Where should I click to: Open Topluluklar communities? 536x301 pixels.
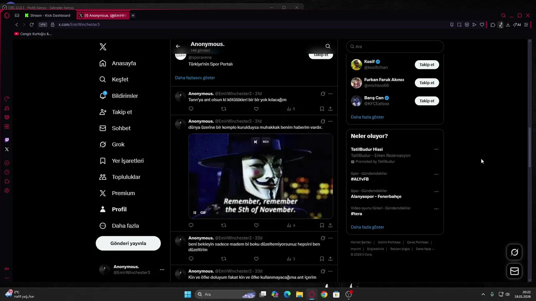120,177
